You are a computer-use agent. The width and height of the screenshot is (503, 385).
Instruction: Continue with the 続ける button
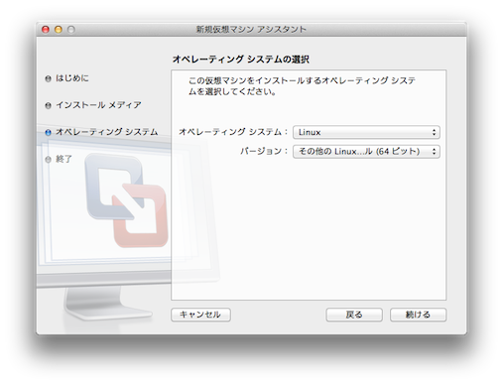click(x=418, y=315)
